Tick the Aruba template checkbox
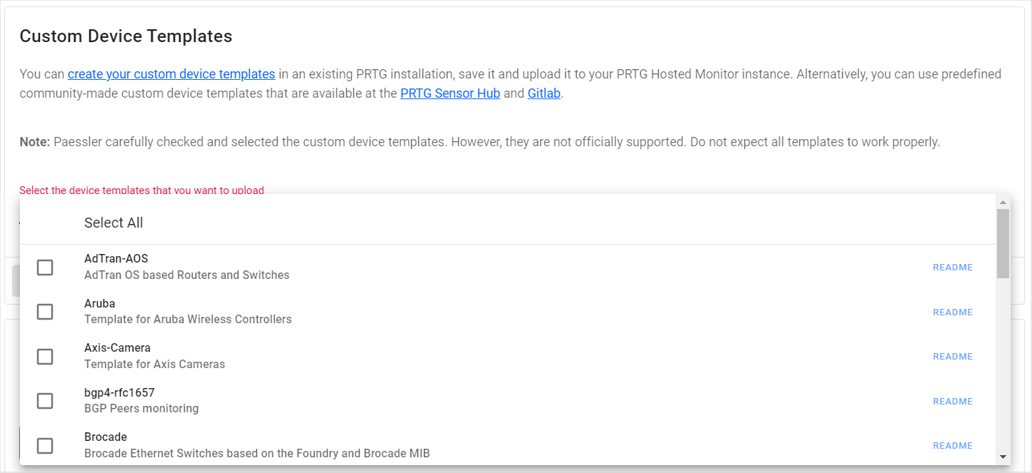 (x=45, y=312)
